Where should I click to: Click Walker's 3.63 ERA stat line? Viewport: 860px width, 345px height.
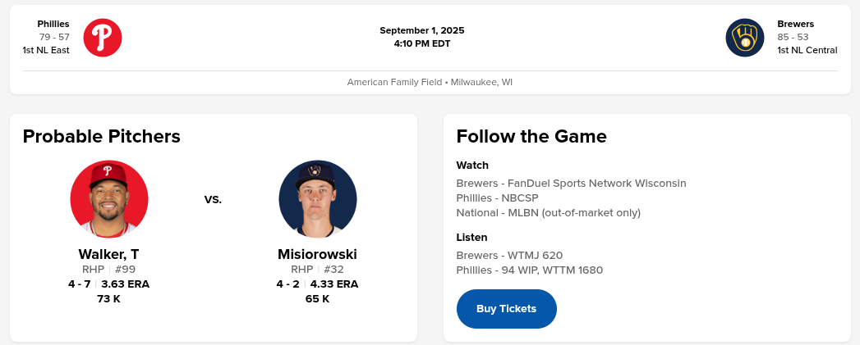pos(125,284)
